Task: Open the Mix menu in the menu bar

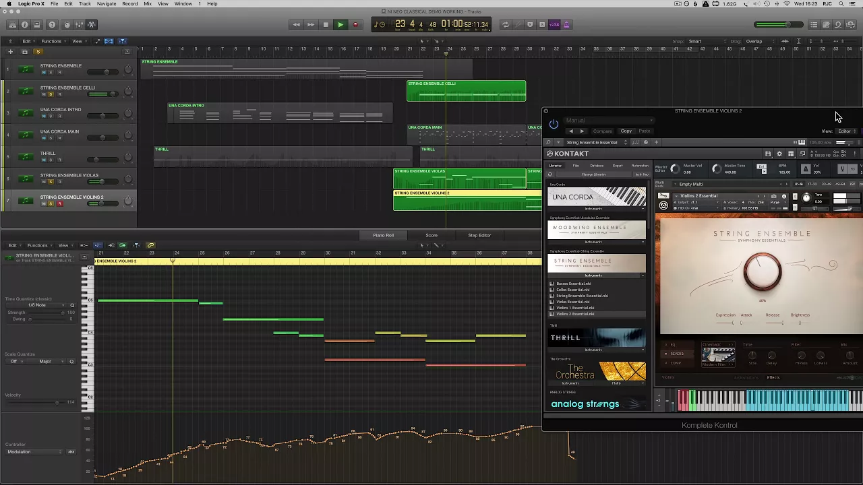Action: point(148,4)
